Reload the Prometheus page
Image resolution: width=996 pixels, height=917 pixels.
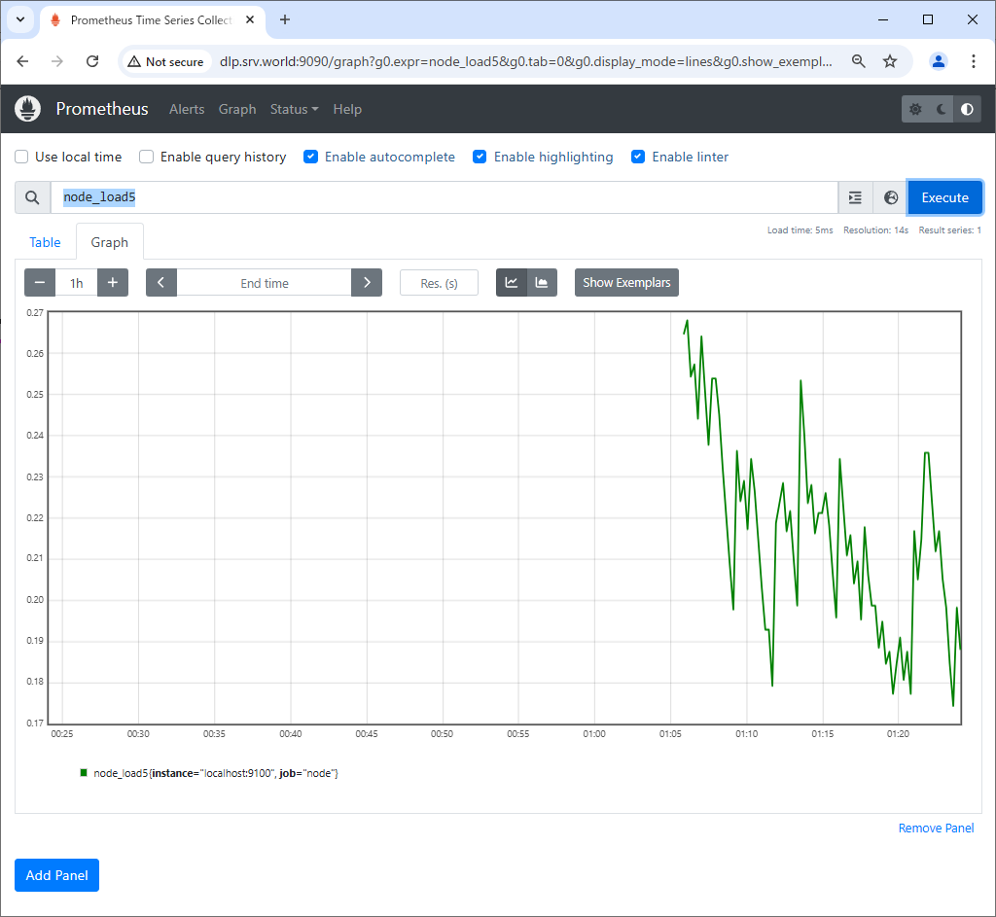pos(92,61)
